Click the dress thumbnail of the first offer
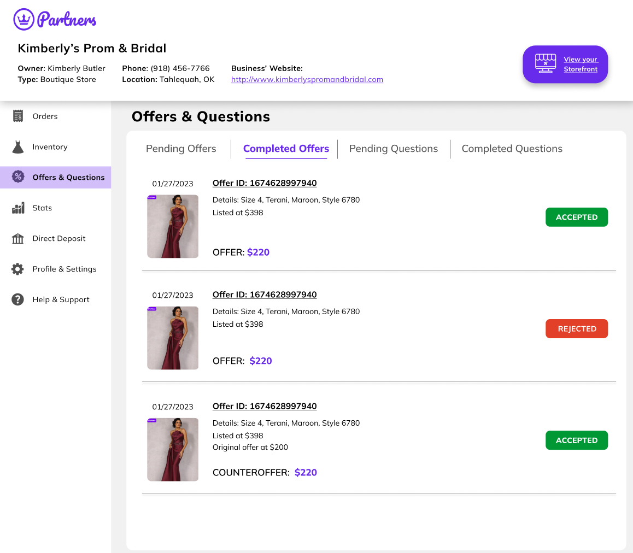633x553 pixels. [x=173, y=226]
